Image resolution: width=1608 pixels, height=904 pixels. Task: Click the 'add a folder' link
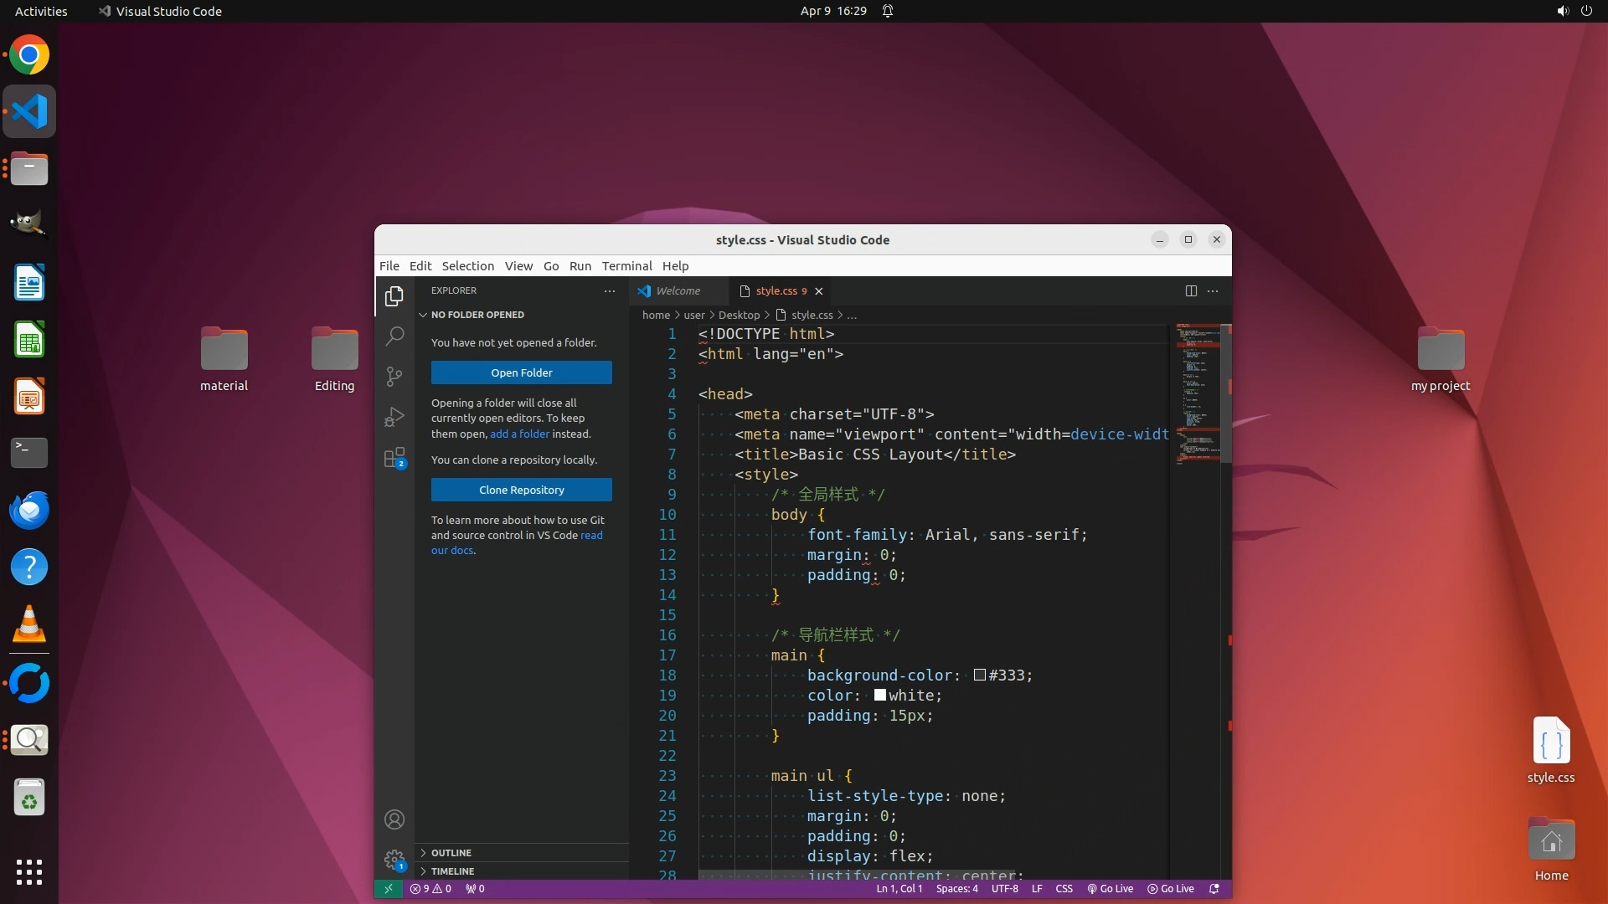[519, 434]
